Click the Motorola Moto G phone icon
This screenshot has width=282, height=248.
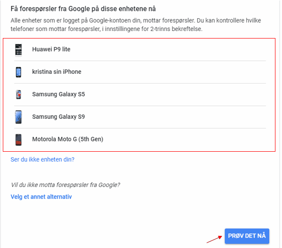(18, 139)
